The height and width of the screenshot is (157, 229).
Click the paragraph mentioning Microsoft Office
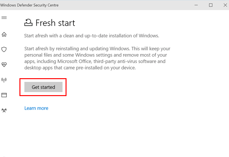tap(97, 58)
